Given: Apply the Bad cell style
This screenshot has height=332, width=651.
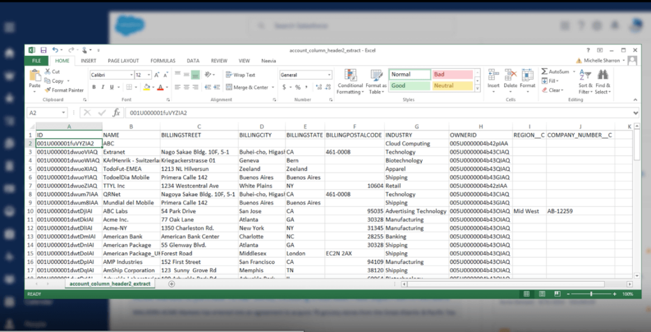Looking at the screenshot, I should pyautogui.click(x=453, y=74).
